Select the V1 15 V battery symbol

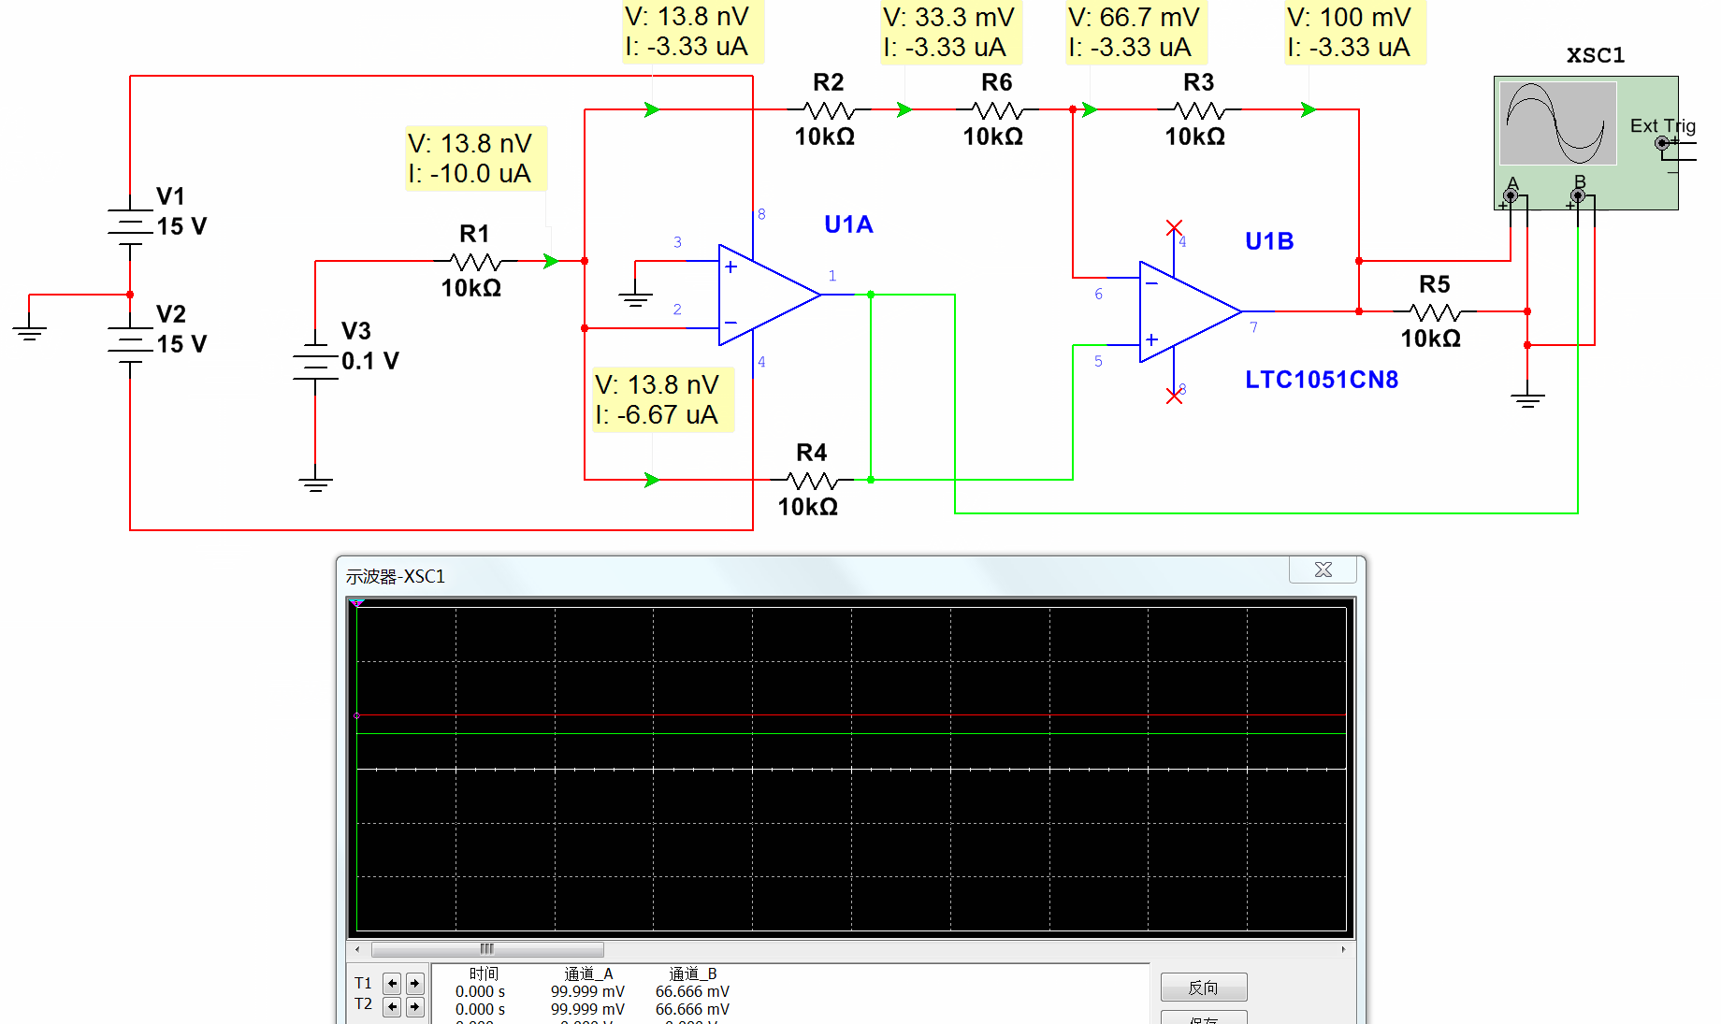pos(130,223)
